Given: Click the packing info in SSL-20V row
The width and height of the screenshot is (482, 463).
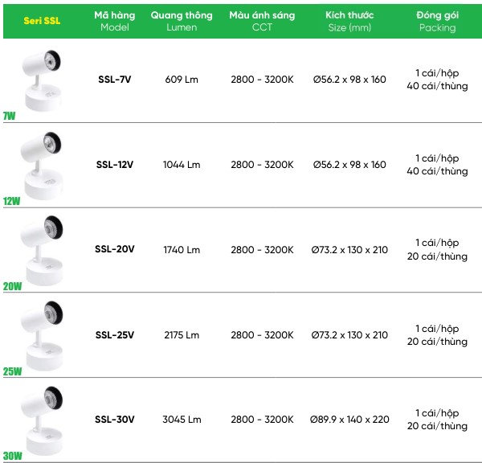Looking at the screenshot, I should [437, 249].
